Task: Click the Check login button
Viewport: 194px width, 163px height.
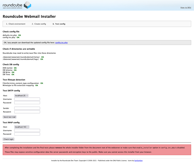Action: click(x=9, y=139)
